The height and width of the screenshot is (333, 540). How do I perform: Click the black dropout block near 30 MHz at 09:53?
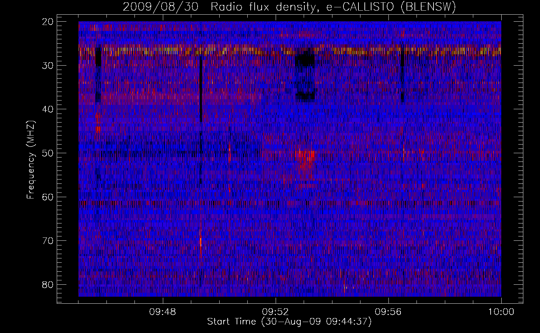(x=305, y=60)
